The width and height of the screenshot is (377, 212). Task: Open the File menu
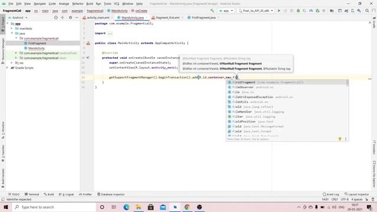(11, 4)
